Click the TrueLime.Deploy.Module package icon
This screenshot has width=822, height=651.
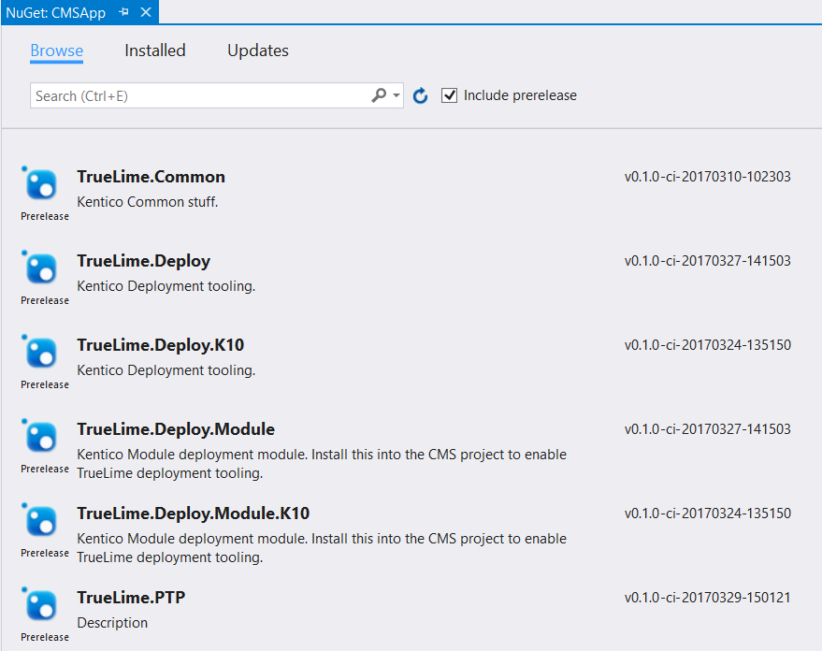coord(40,437)
